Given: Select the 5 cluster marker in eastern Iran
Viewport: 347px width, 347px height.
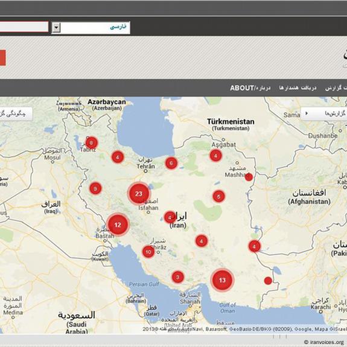Looking at the screenshot, I should pos(218,196).
